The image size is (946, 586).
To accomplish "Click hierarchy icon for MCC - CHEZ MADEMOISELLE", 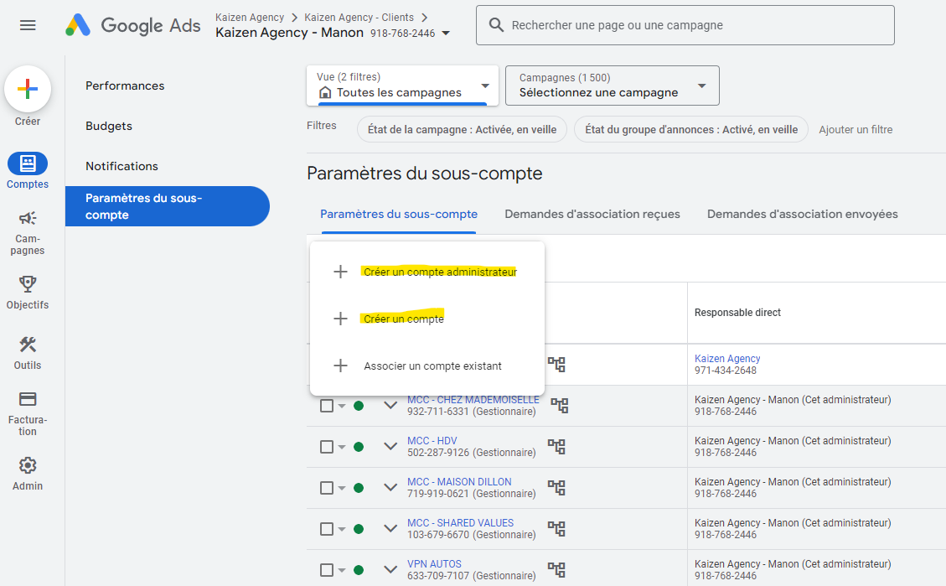I will pos(559,405).
